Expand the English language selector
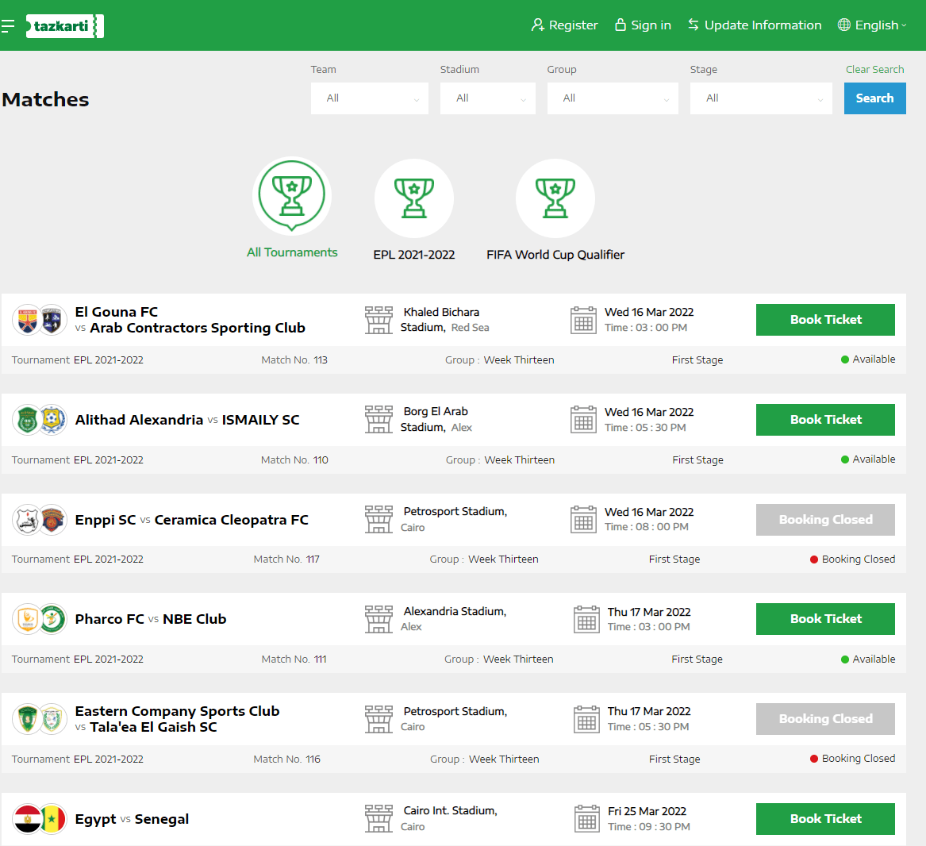The width and height of the screenshot is (926, 846). 880,25
